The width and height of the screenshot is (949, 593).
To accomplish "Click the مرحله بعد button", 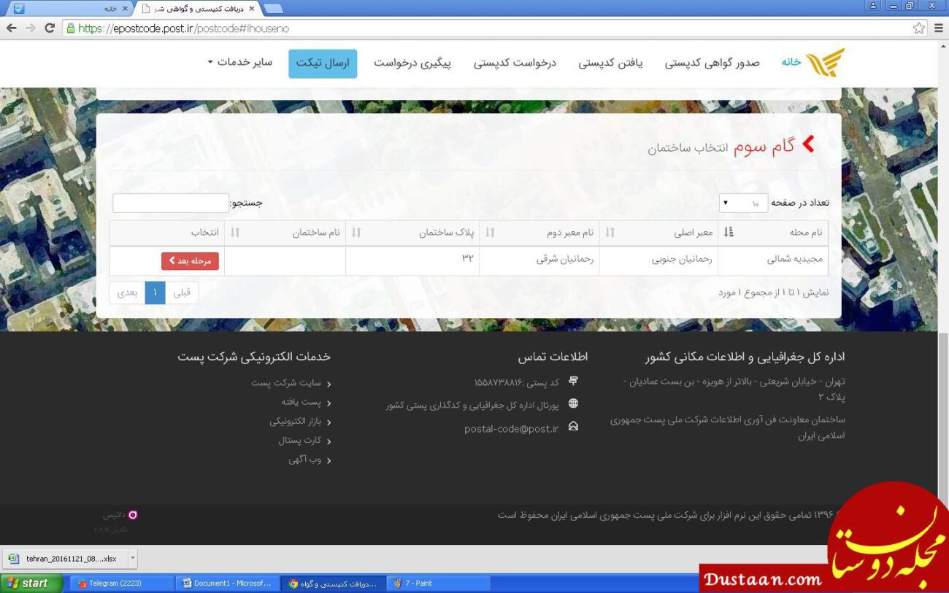I will point(191,260).
